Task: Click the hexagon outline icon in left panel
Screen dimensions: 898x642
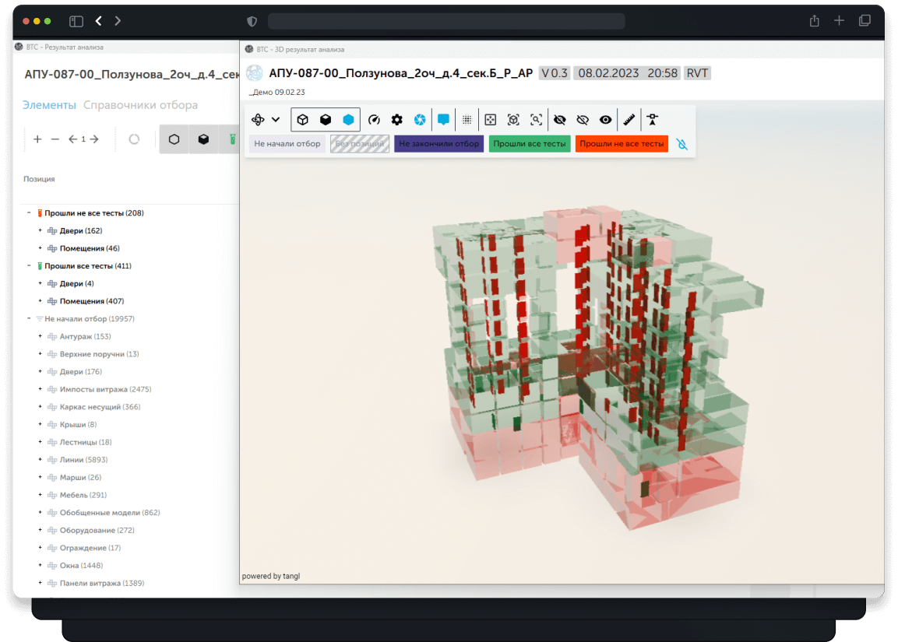Action: click(174, 139)
